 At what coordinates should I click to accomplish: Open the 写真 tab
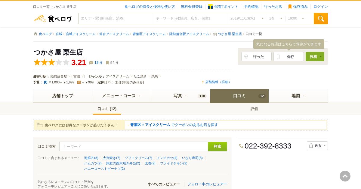180,96
